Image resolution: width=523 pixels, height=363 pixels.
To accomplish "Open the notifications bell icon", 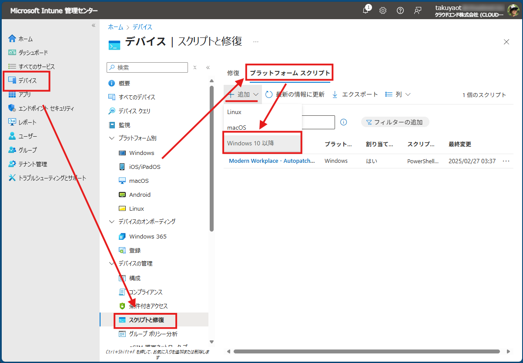I will point(366,10).
